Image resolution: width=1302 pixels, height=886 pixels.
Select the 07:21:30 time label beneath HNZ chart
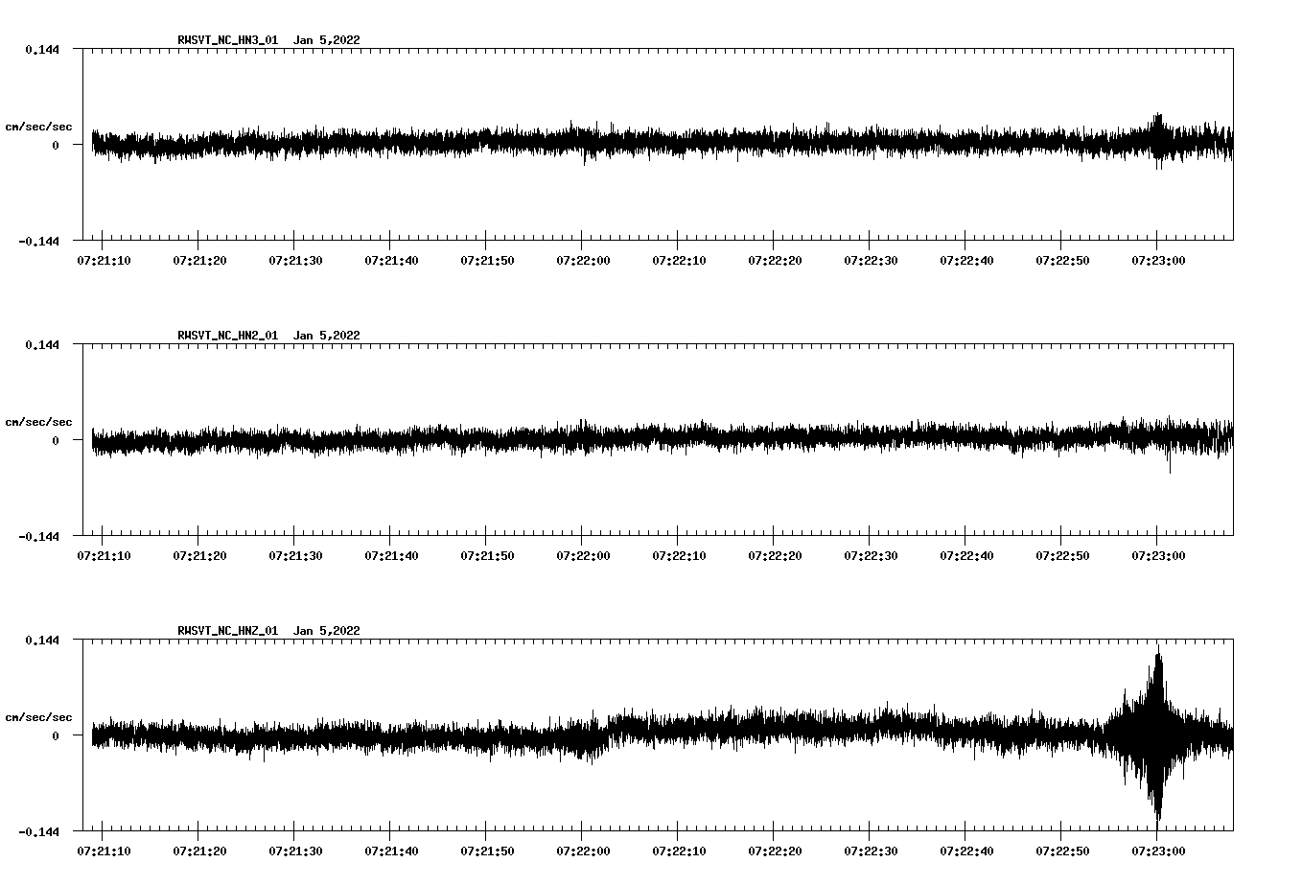tap(295, 851)
